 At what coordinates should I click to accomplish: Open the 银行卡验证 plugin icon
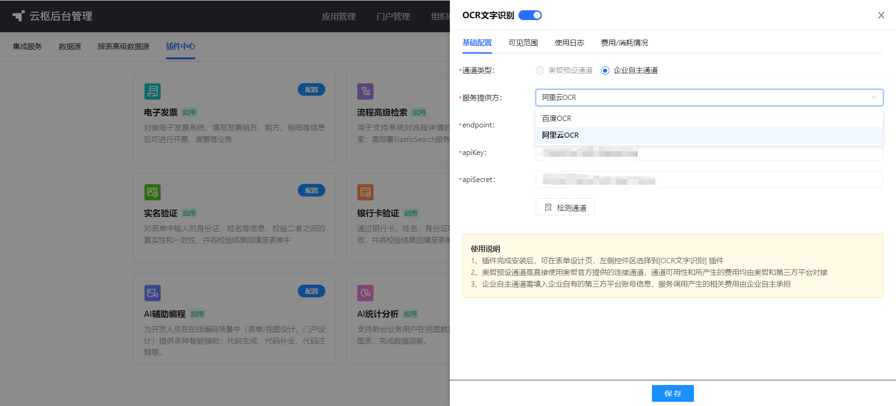pos(365,192)
